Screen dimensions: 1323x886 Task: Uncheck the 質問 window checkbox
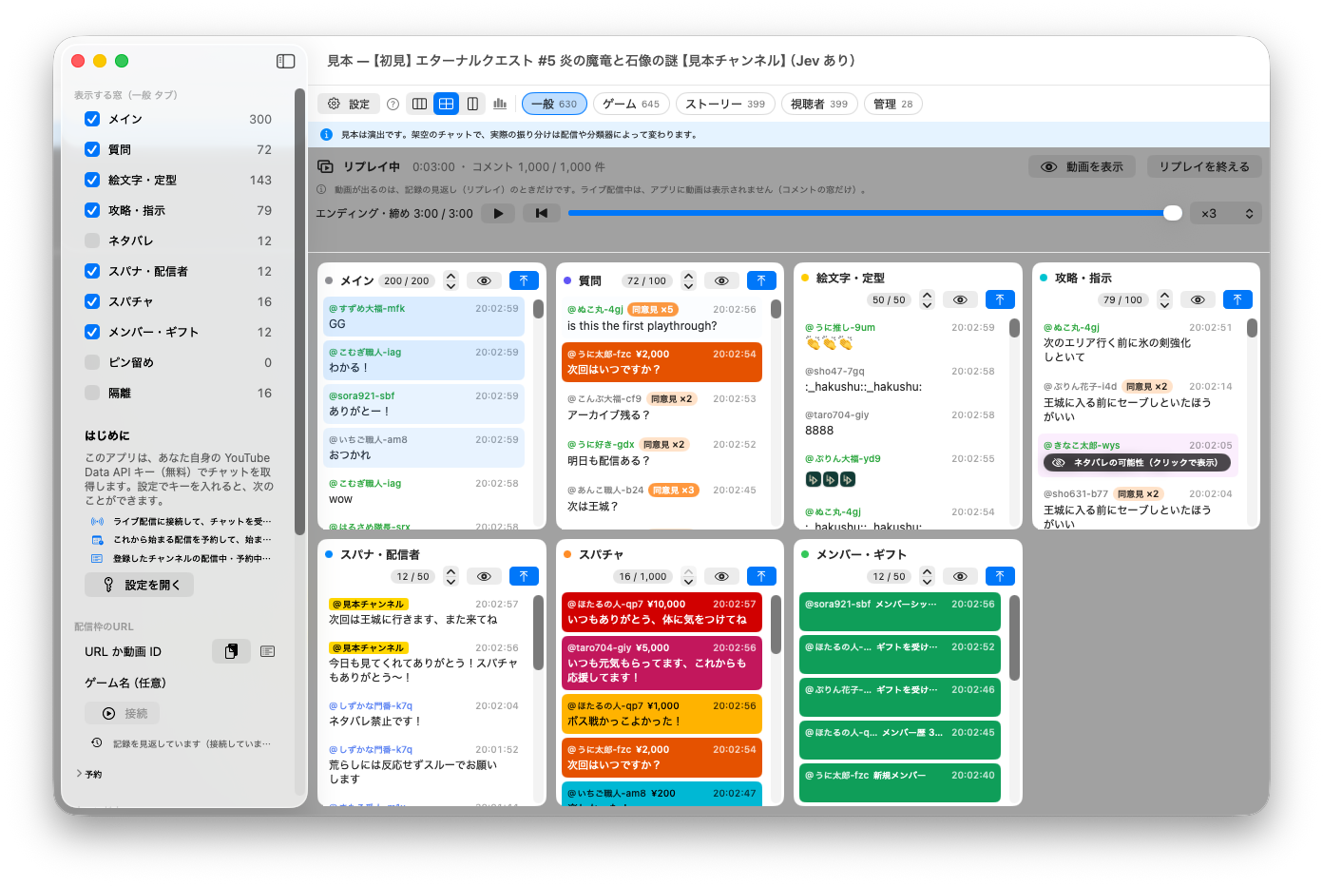pyautogui.click(x=92, y=149)
